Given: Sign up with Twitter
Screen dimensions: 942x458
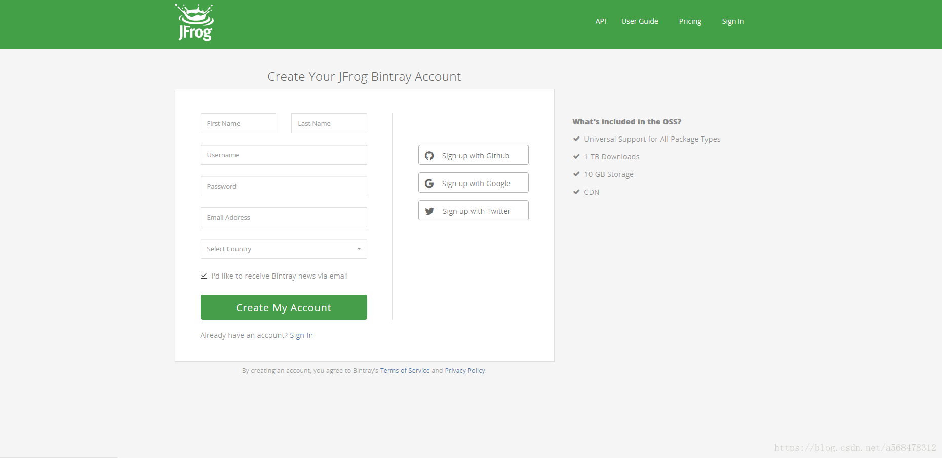Looking at the screenshot, I should [474, 210].
